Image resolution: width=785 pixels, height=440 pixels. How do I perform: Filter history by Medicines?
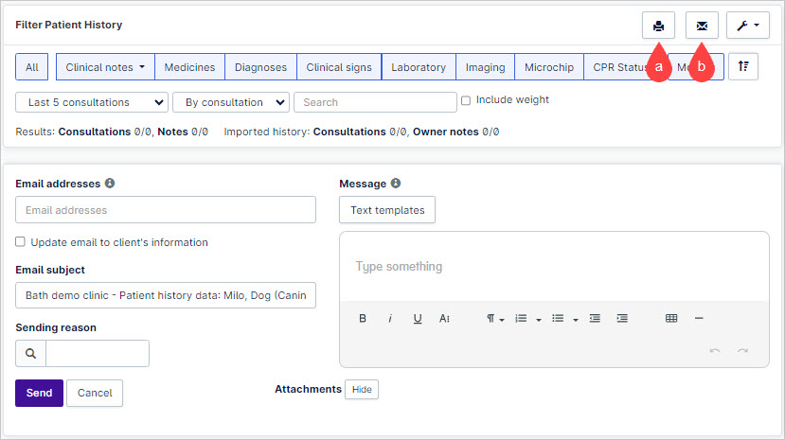(x=189, y=67)
